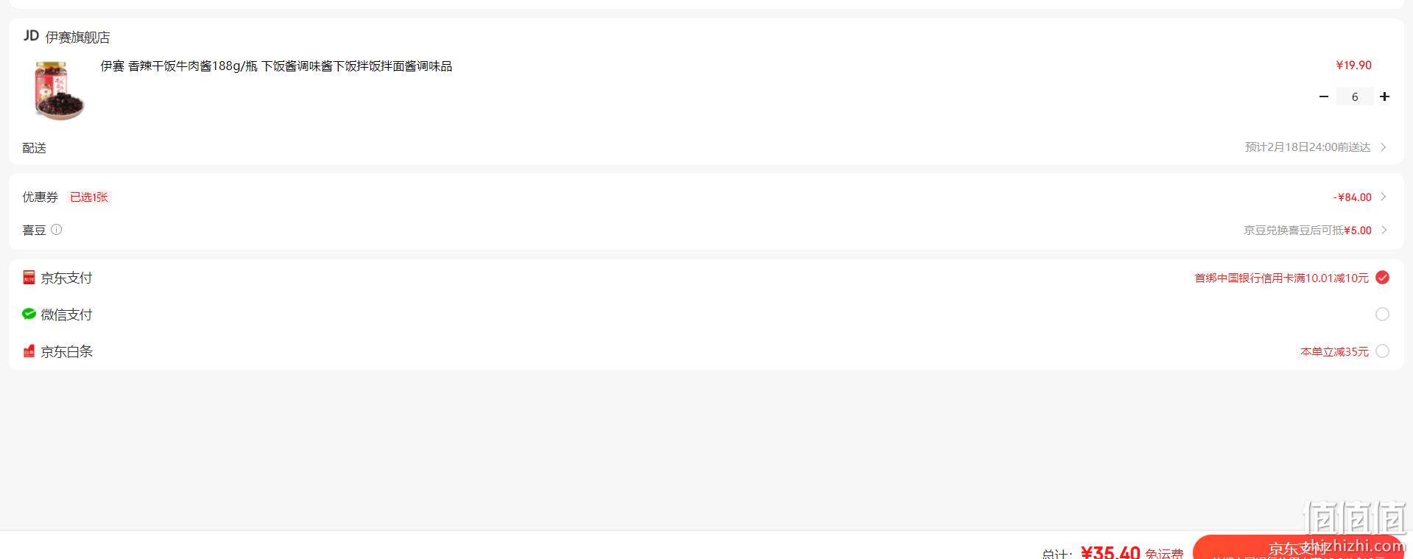Select the 京东白条 radio button
The height and width of the screenshot is (559, 1413).
pyautogui.click(x=1382, y=351)
